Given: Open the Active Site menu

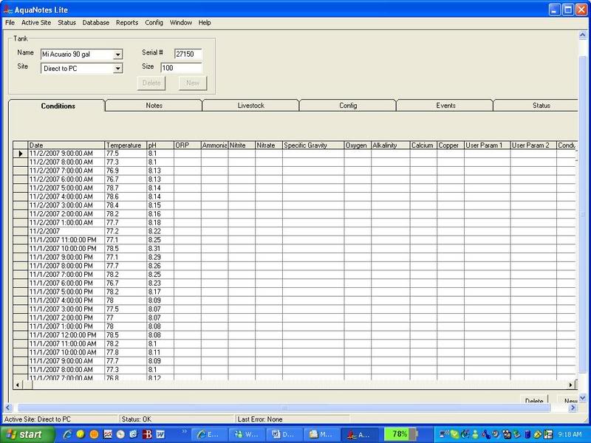Looking at the screenshot, I should pos(36,23).
